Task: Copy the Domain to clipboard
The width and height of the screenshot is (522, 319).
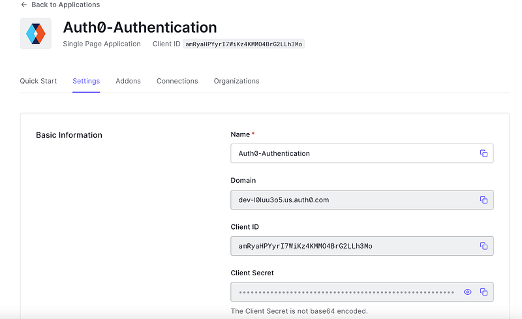Action: [x=484, y=200]
